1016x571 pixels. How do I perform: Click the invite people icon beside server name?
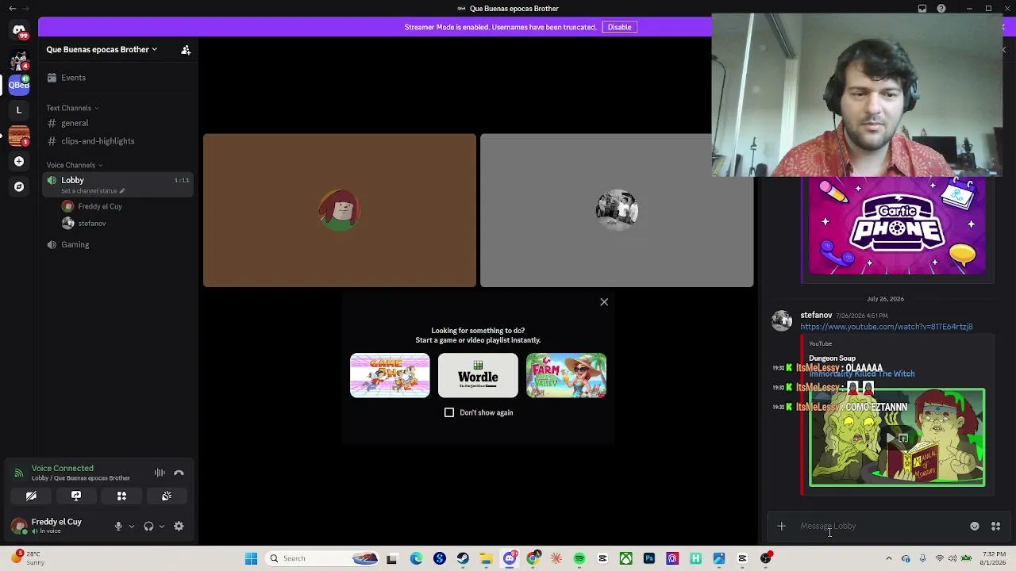click(x=186, y=50)
